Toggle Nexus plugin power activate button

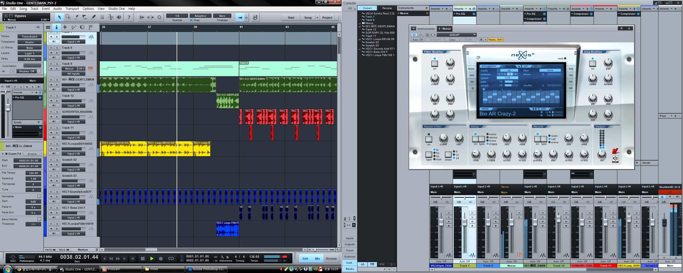414,35
